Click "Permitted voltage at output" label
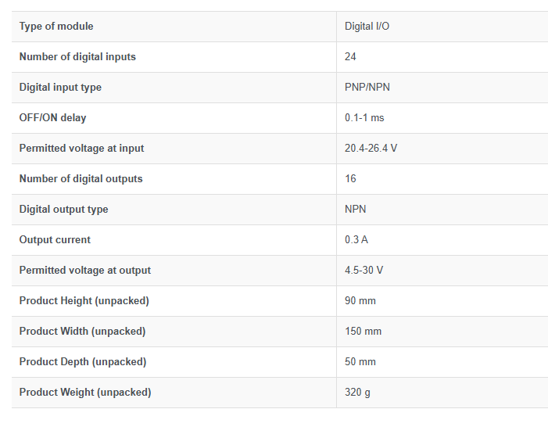This screenshot has height=427, width=548. tap(84, 271)
